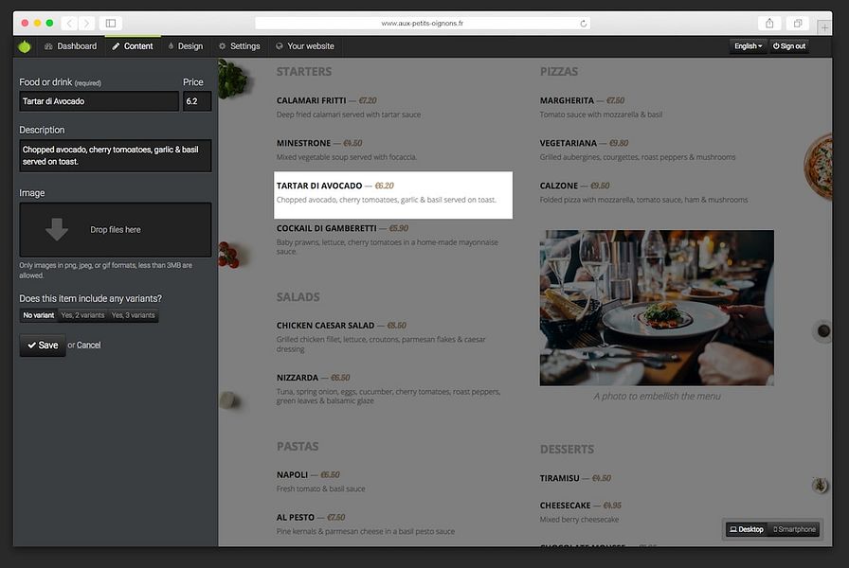
Task: Switch preview to Desktop view
Action: coord(747,529)
